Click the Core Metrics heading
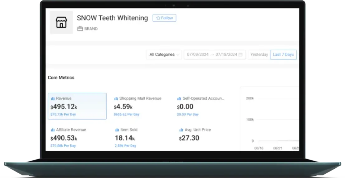The width and height of the screenshot is (345, 178). [x=61, y=78]
